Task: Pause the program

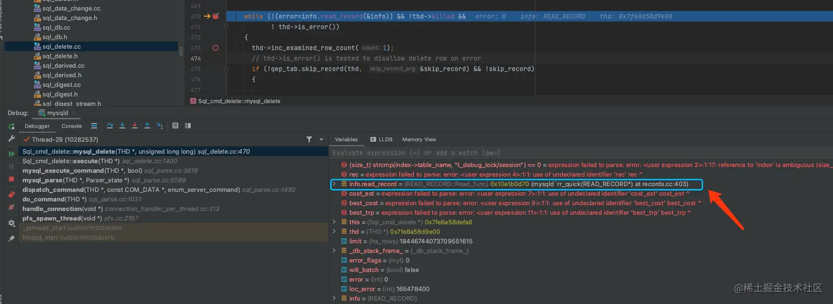Action: pyautogui.click(x=12, y=166)
